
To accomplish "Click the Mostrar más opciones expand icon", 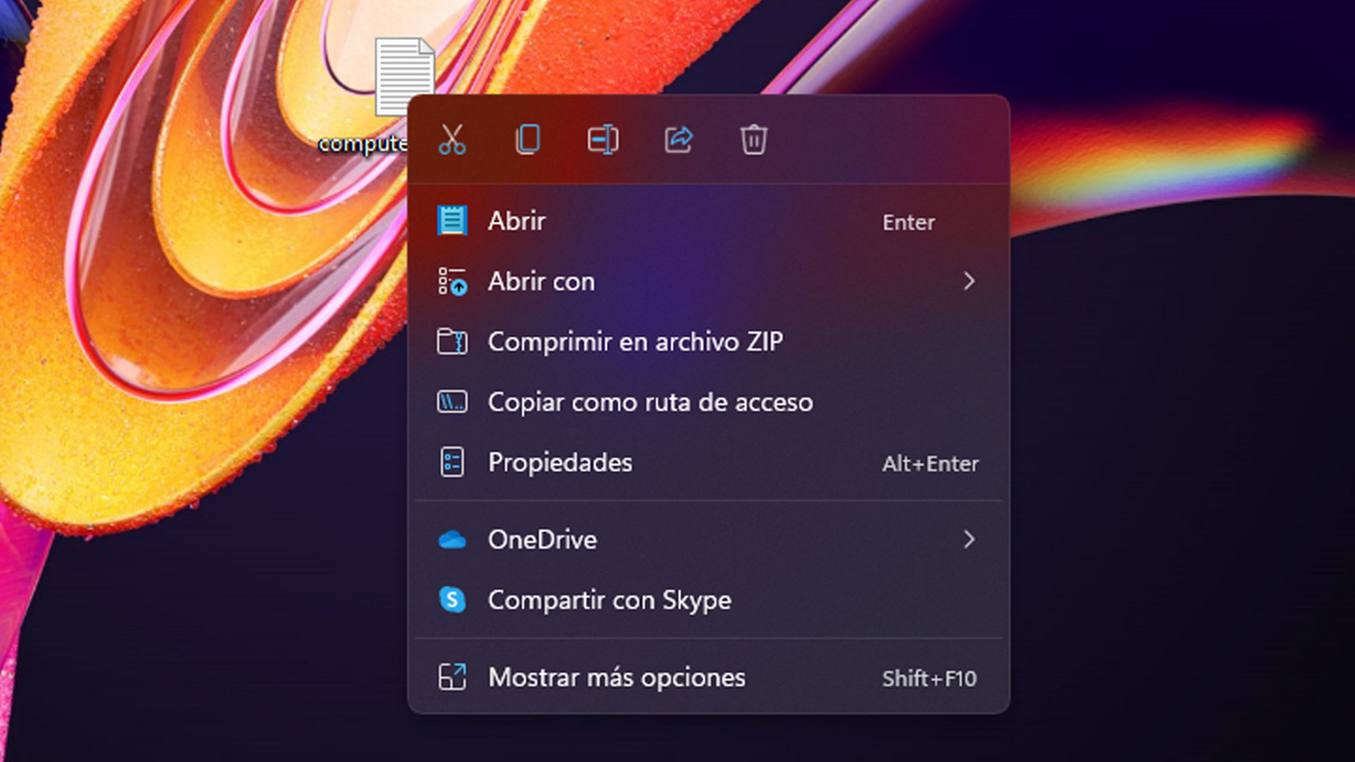I will 452,677.
